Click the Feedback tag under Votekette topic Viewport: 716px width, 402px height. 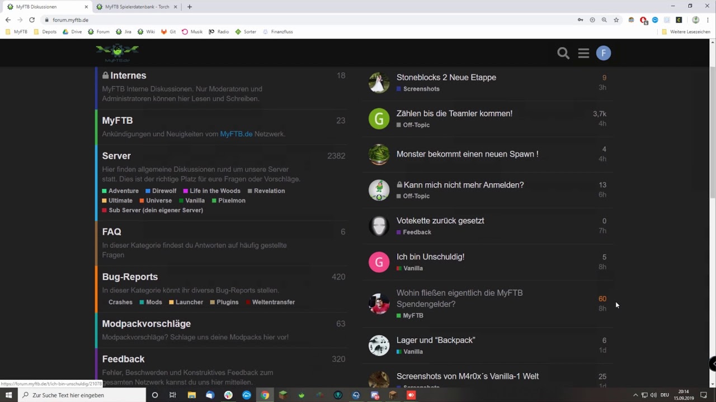(x=414, y=232)
